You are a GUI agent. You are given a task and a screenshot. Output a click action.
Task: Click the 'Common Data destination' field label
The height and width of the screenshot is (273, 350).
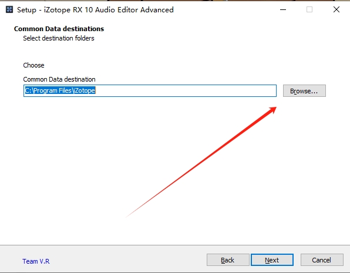pyautogui.click(x=59, y=79)
